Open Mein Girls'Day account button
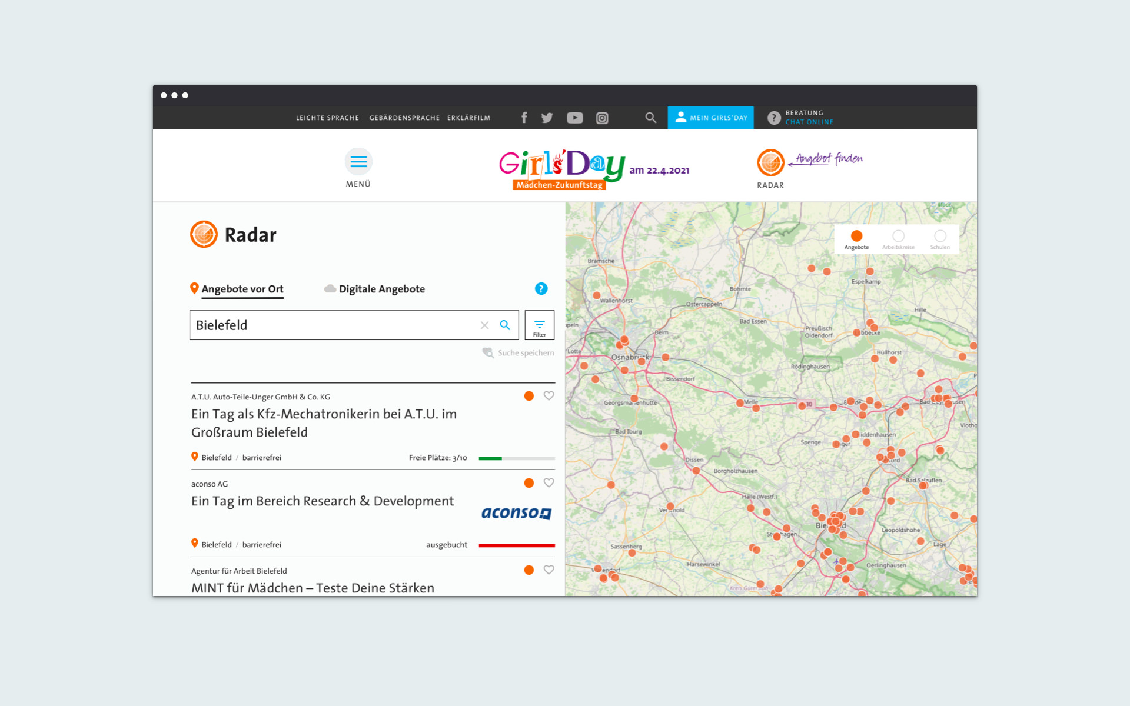Screen dimensions: 1130x706 click(711, 118)
